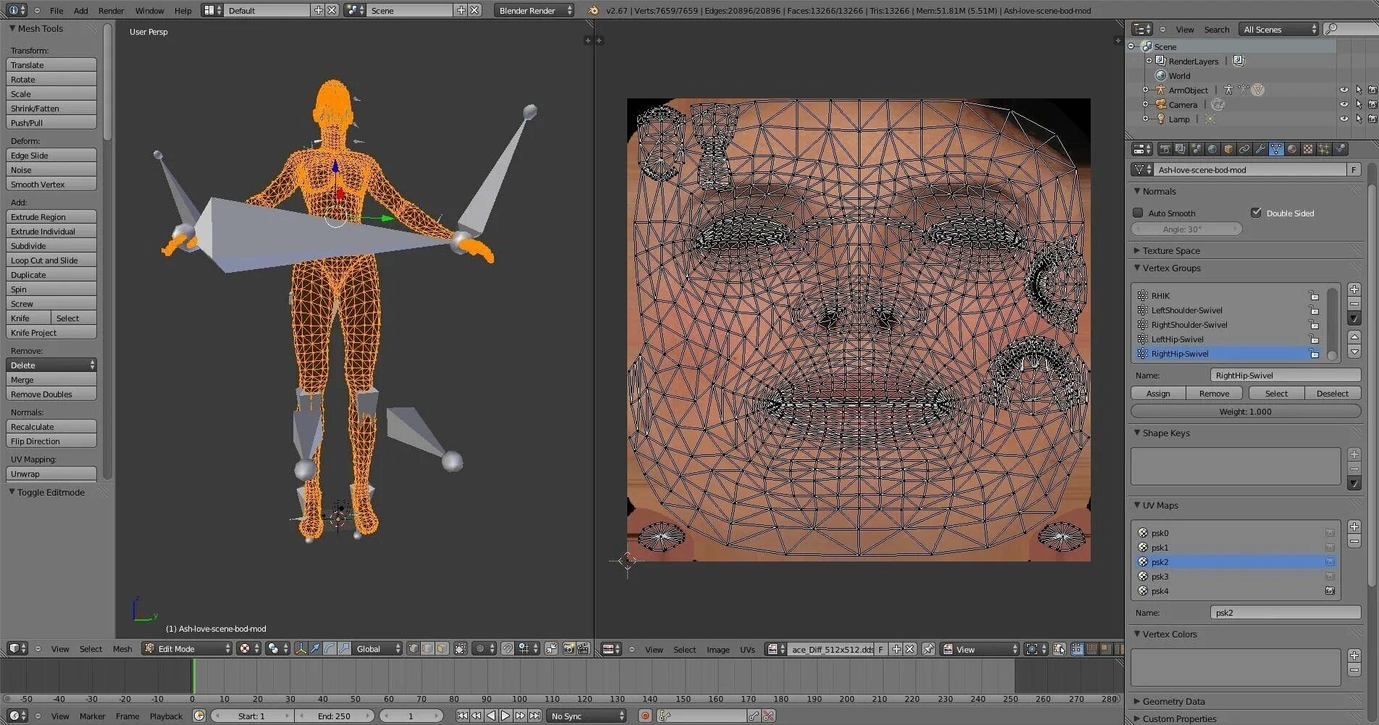The height and width of the screenshot is (725, 1379).
Task: Add a new UV map with plus
Action: click(1354, 527)
